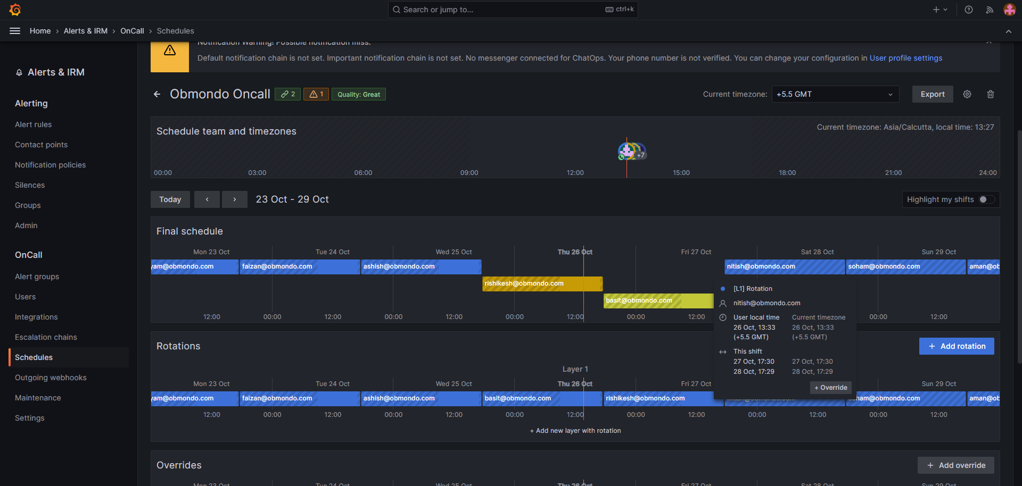
Task: Open Groups in the sidebar
Action: [28, 205]
